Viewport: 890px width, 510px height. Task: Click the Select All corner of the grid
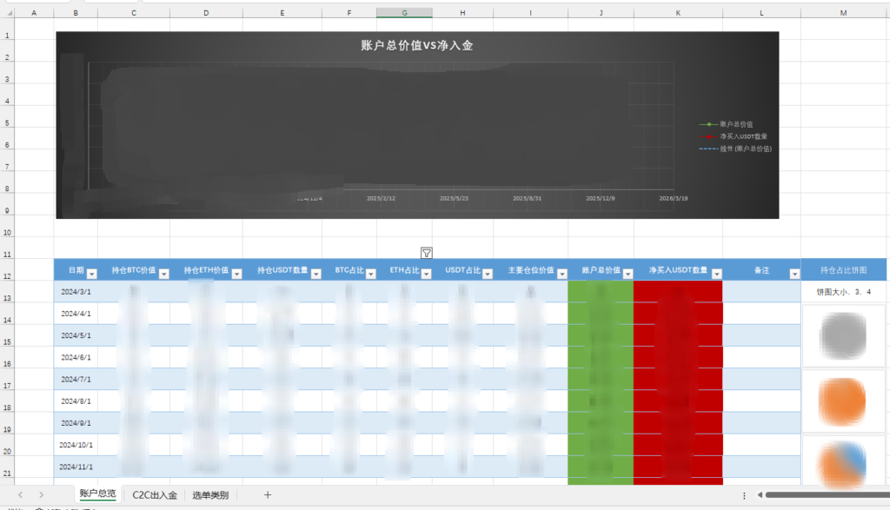[7, 13]
